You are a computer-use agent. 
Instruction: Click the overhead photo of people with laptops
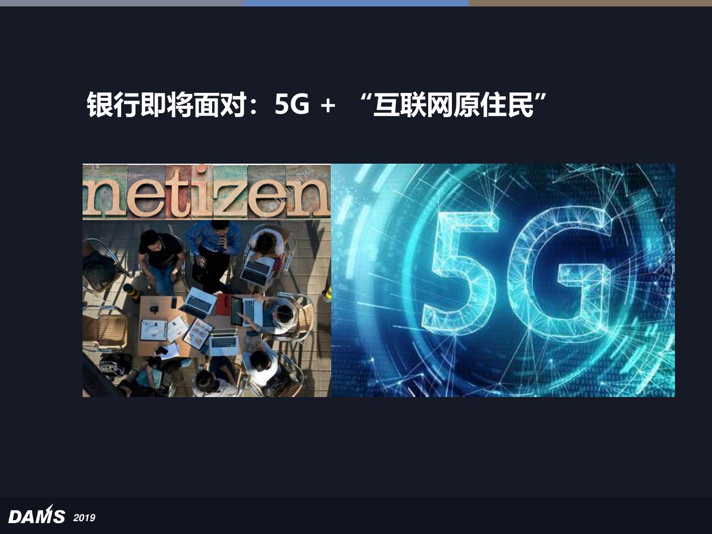point(206,308)
